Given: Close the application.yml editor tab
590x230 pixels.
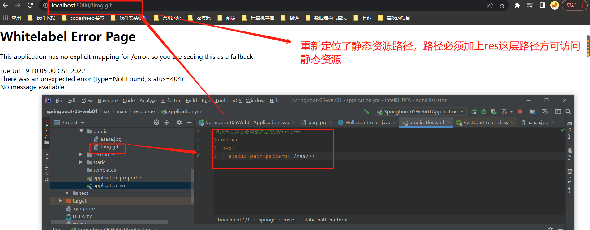Looking at the screenshot, I should (x=448, y=123).
